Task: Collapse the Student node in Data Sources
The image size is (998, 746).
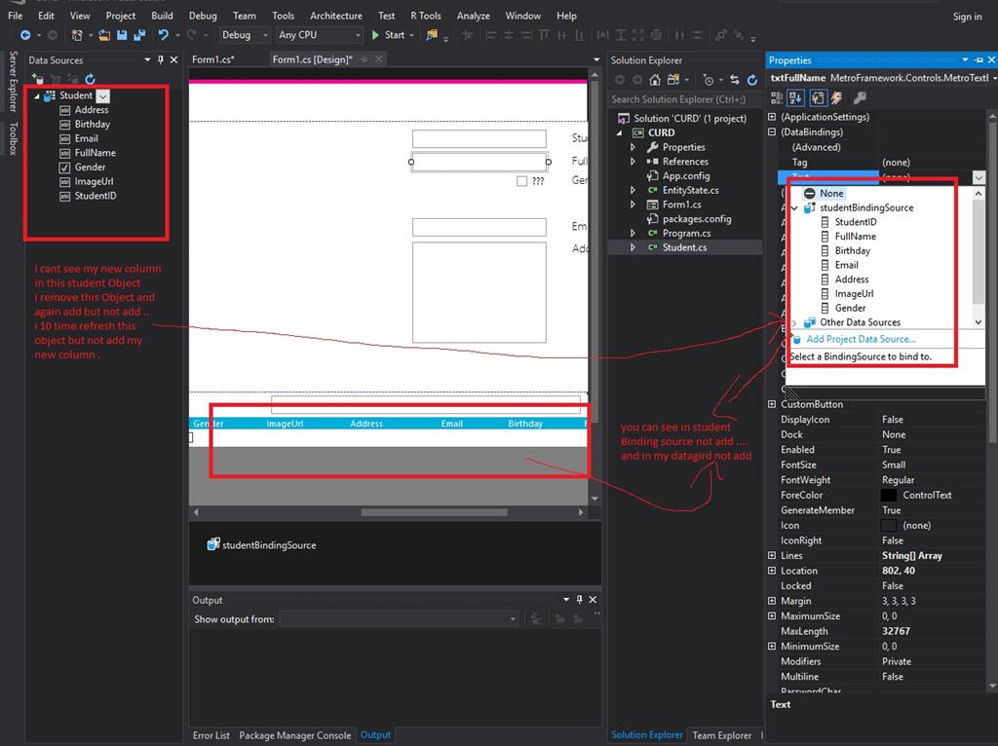Action: (36, 96)
